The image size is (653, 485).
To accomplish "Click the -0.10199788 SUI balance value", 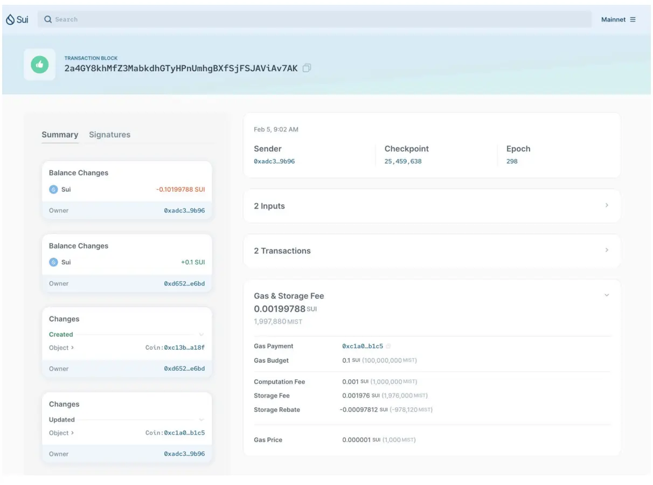I will pos(180,190).
